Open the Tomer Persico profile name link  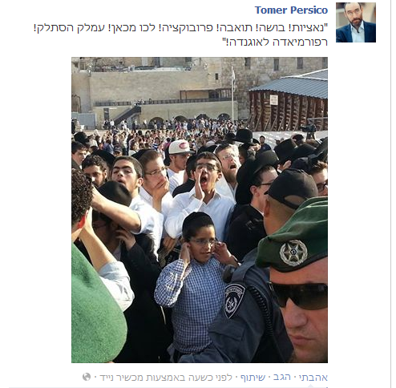(291, 10)
